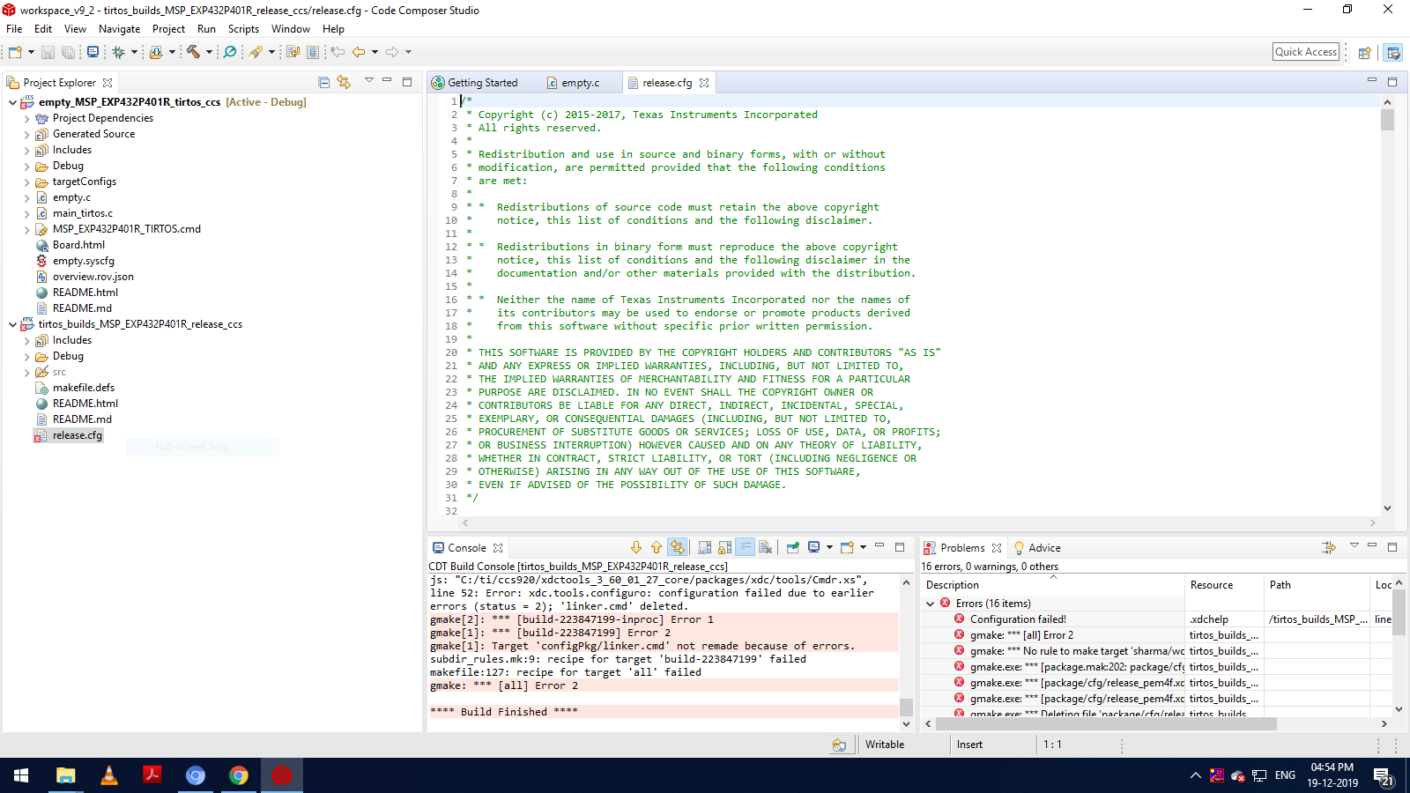Open Project Explorer View Menu triangle

coord(369,81)
